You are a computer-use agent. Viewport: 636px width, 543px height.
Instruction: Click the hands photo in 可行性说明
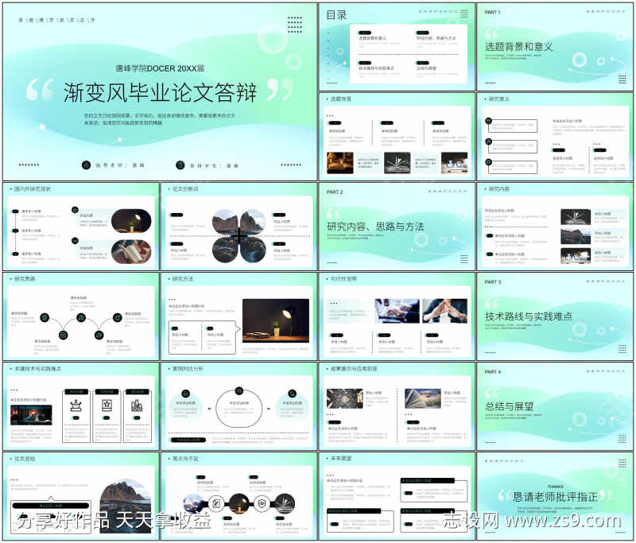coord(445,311)
